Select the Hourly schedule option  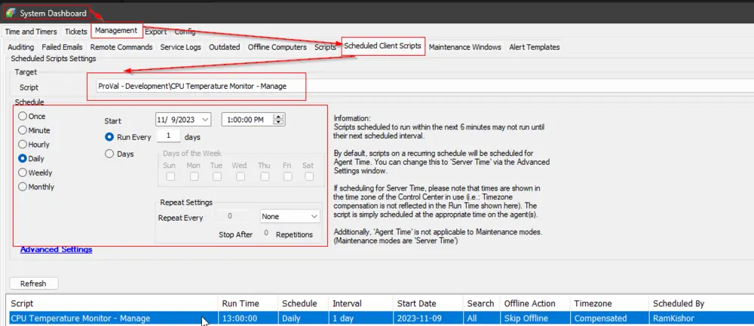tap(22, 145)
